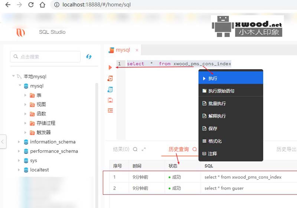Select the mysql database item

pos(37,86)
